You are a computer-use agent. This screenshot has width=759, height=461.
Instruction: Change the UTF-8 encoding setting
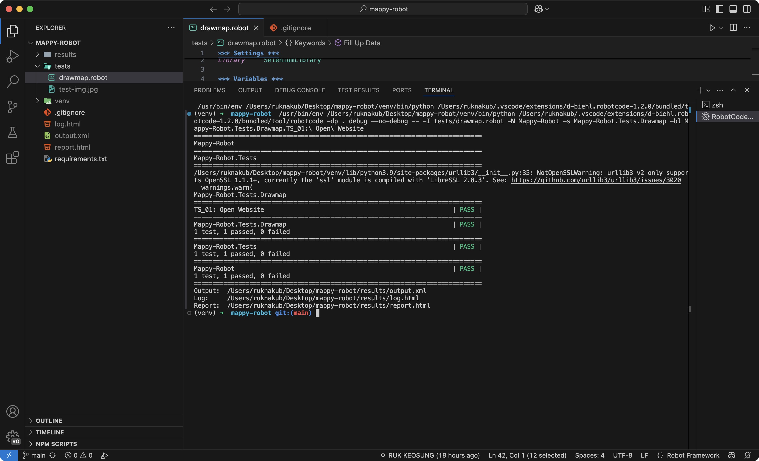coord(622,455)
